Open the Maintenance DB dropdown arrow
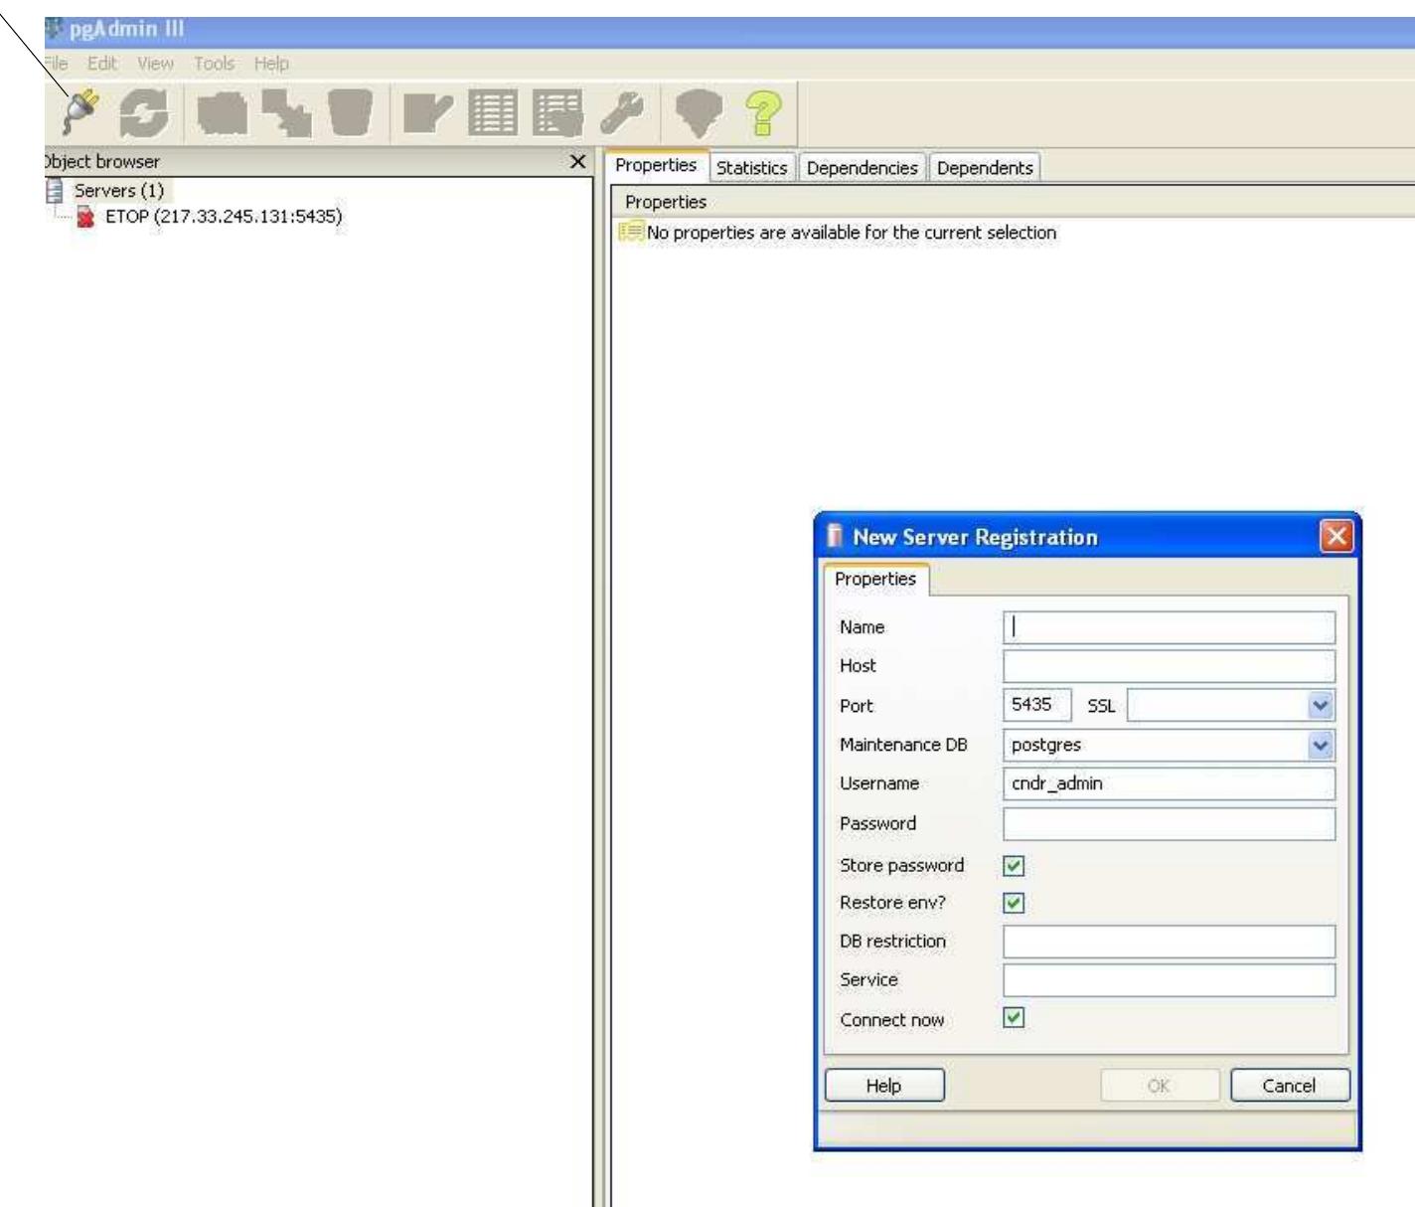 click(x=1321, y=745)
